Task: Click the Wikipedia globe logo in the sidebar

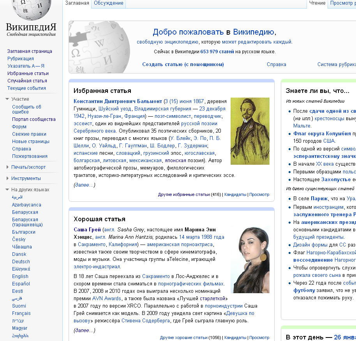Action: 31,9
